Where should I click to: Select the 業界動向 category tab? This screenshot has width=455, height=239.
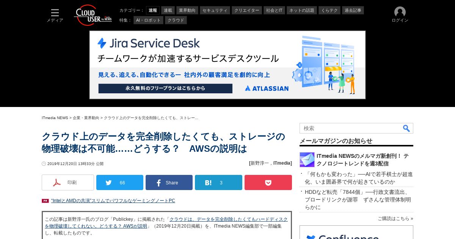click(187, 10)
